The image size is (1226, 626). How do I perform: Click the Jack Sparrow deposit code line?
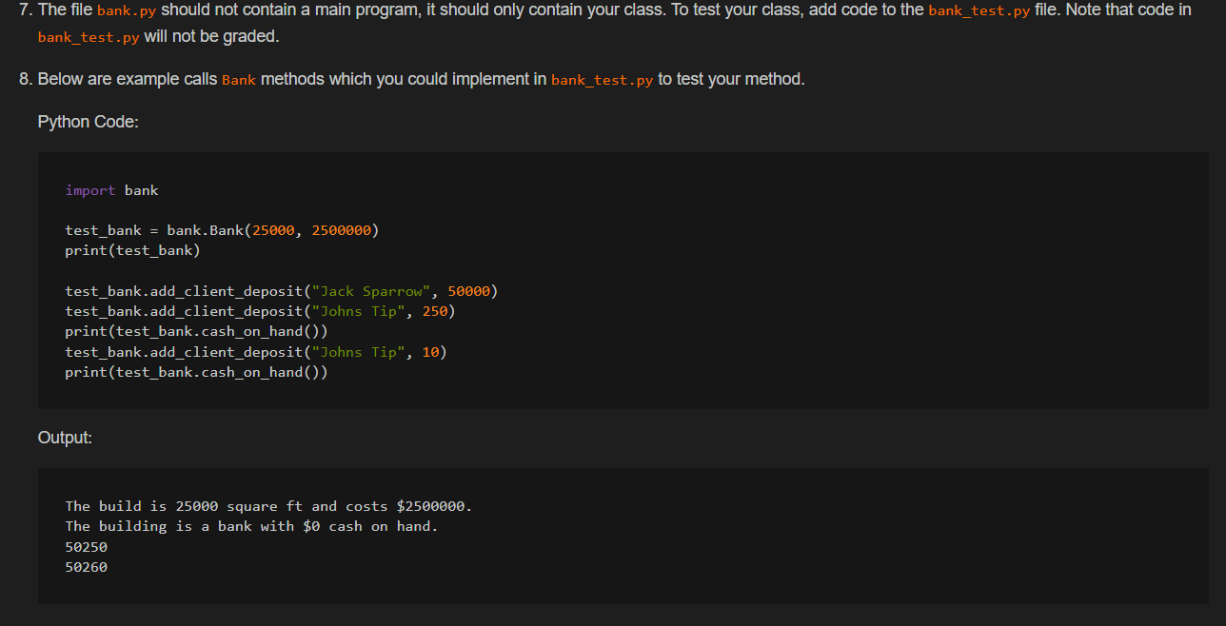pyautogui.click(x=281, y=291)
